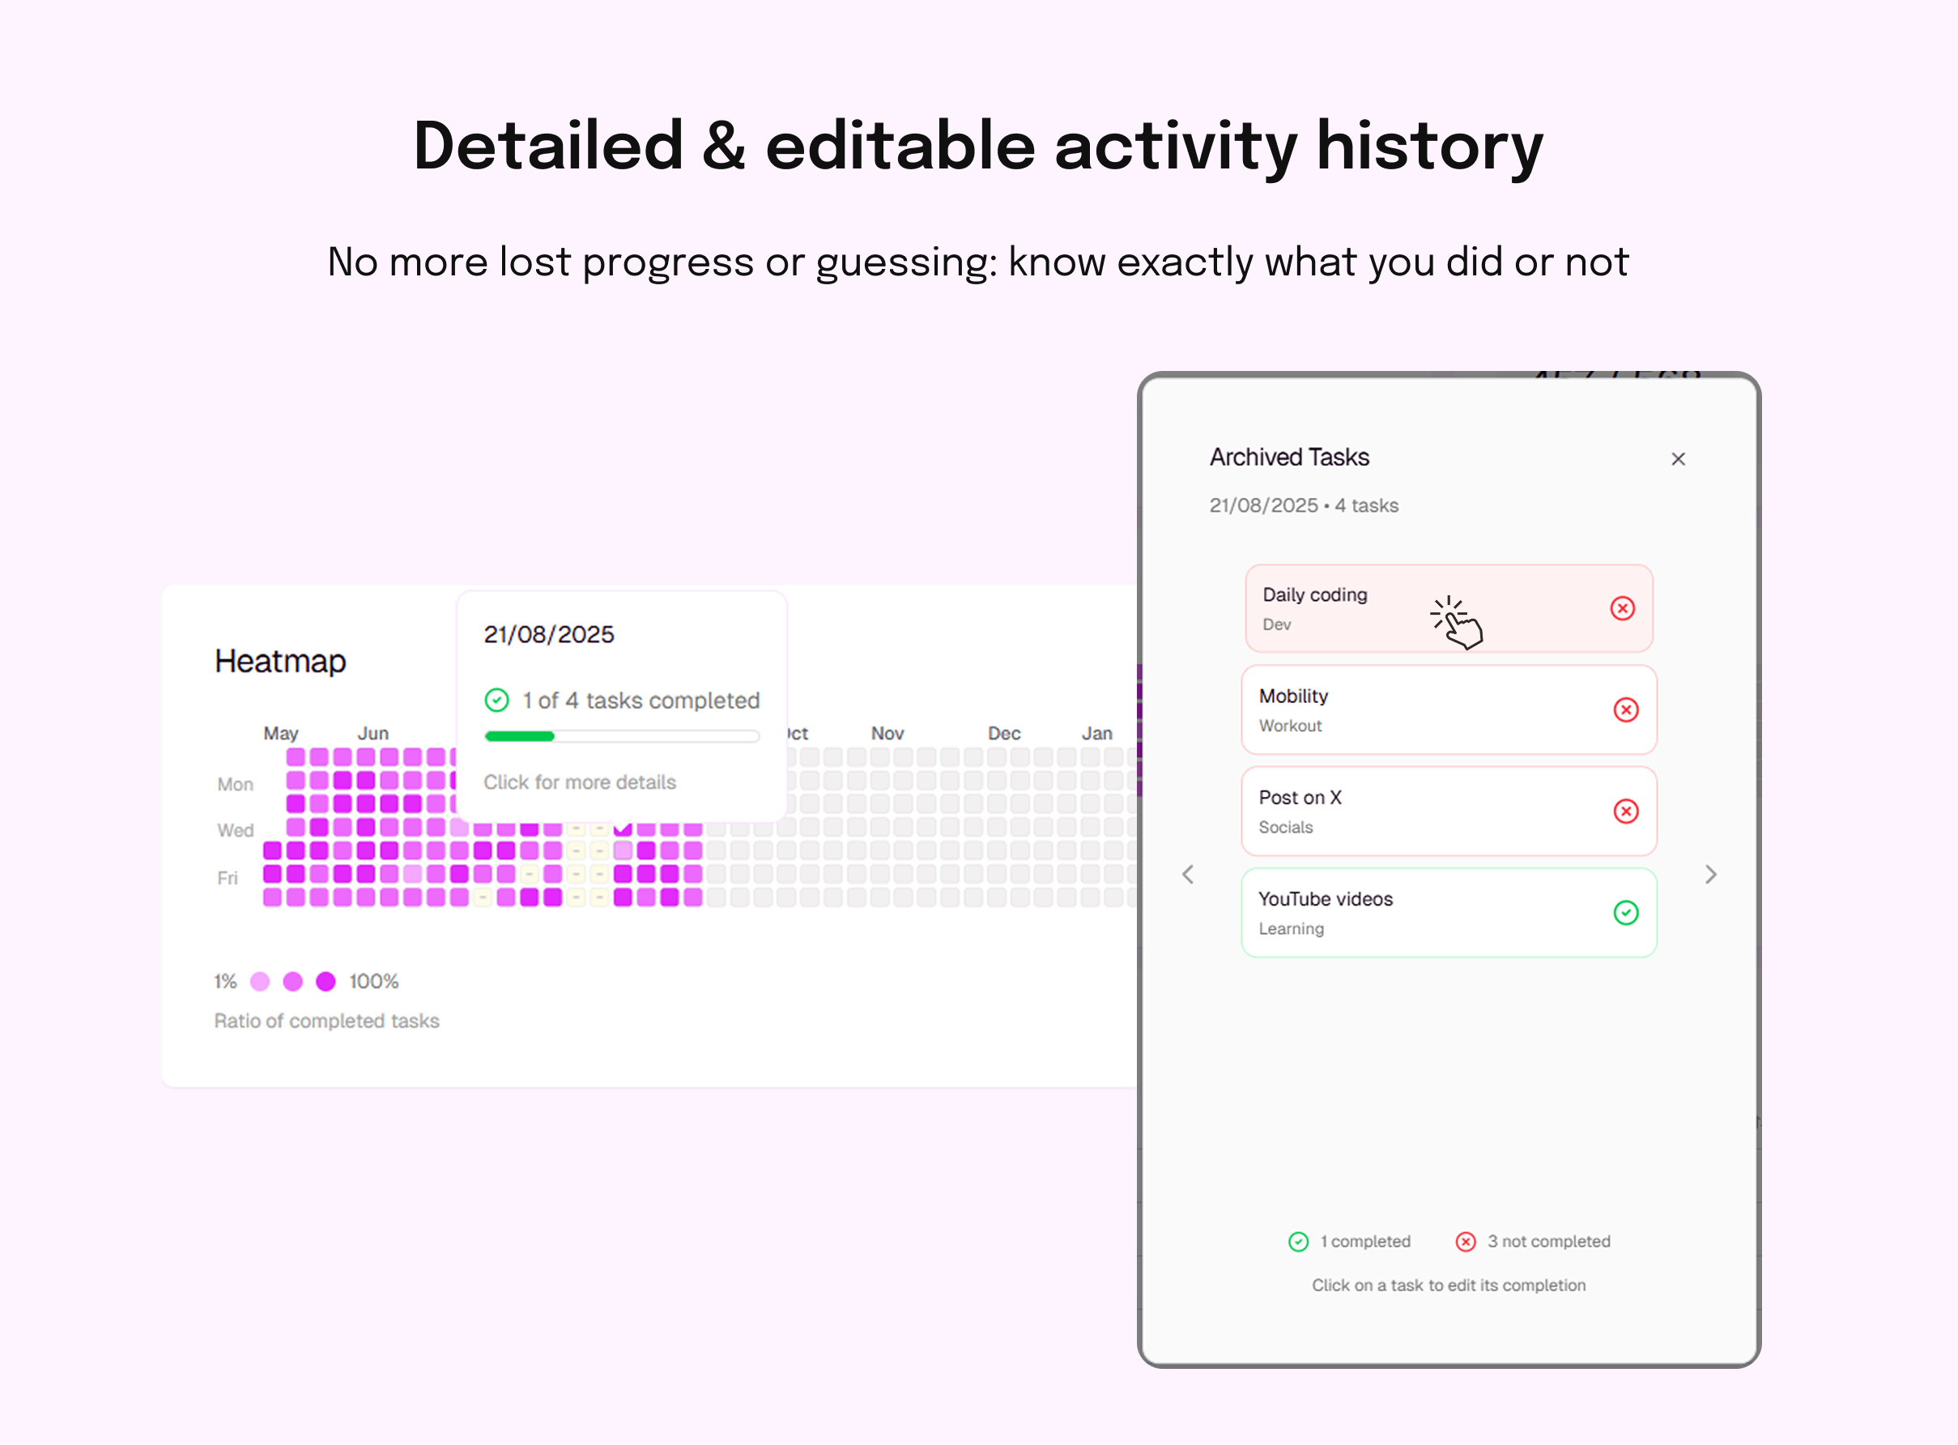Viewport: 1958px width, 1445px height.
Task: Open the YouTube videos Learning task
Action: coord(1399,913)
